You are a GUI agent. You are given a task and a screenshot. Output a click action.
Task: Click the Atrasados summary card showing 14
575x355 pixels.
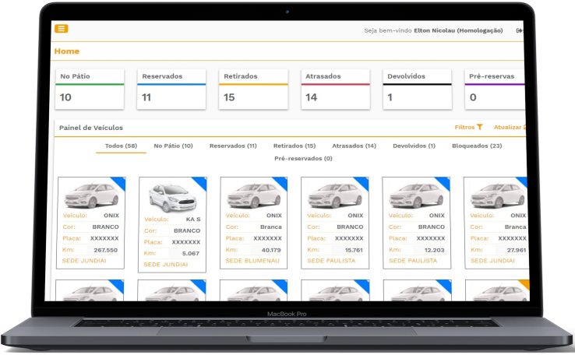[x=335, y=89]
